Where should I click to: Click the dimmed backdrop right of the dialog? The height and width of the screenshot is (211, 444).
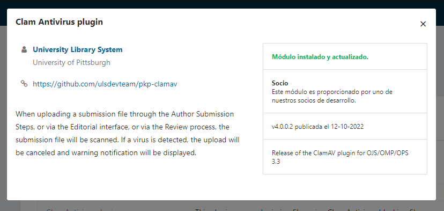click(440, 113)
